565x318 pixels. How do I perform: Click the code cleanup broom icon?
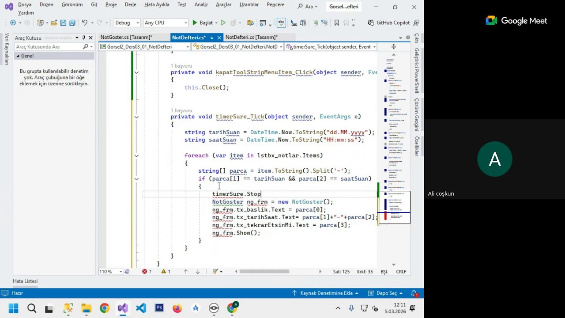(215, 272)
